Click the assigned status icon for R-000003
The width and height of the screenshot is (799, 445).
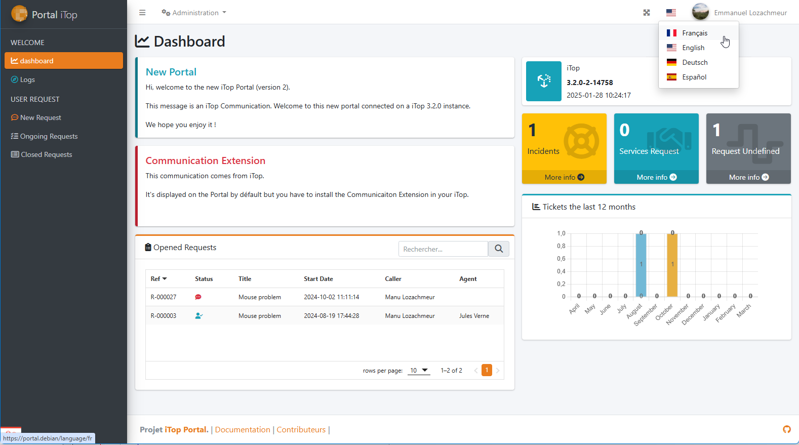(x=198, y=316)
